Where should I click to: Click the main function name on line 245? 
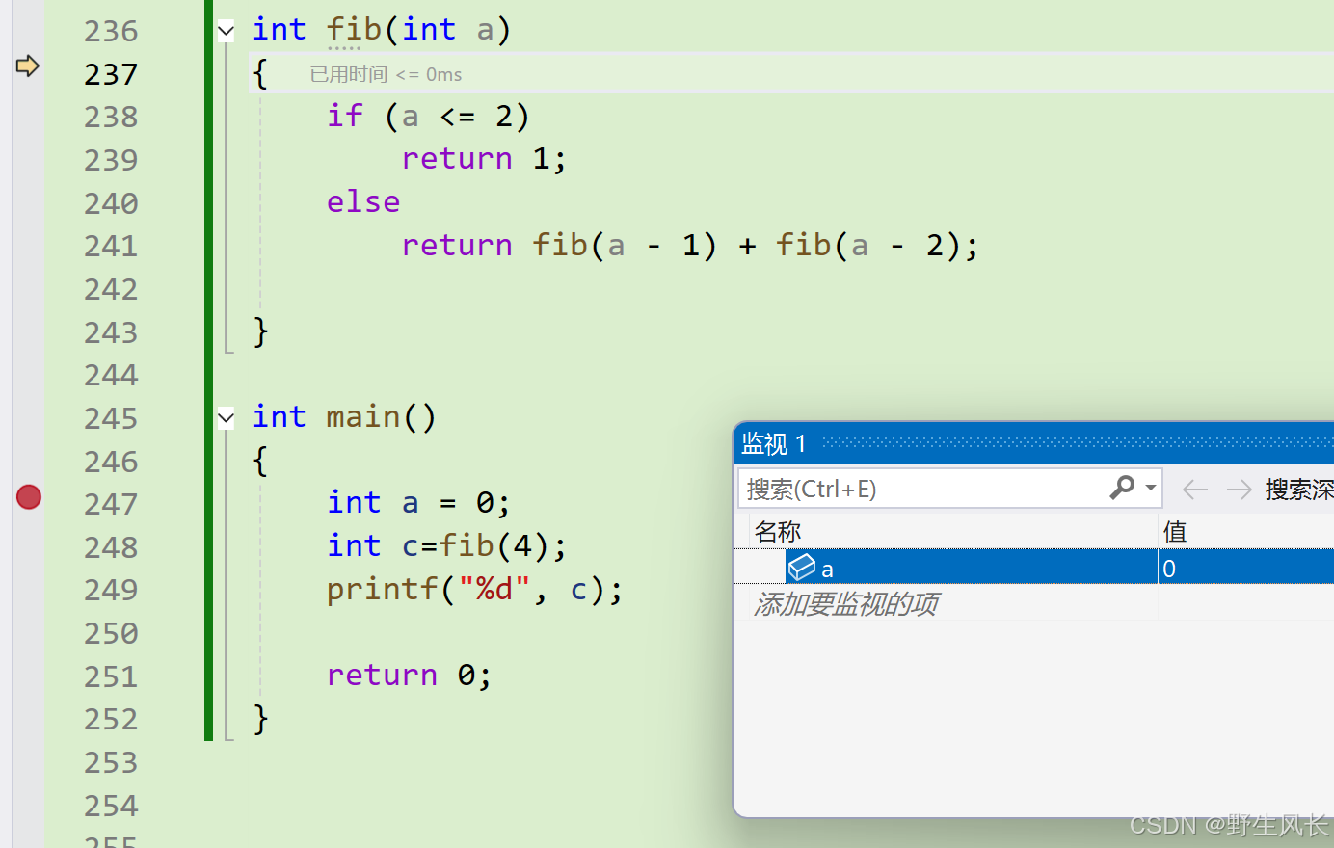pos(363,417)
